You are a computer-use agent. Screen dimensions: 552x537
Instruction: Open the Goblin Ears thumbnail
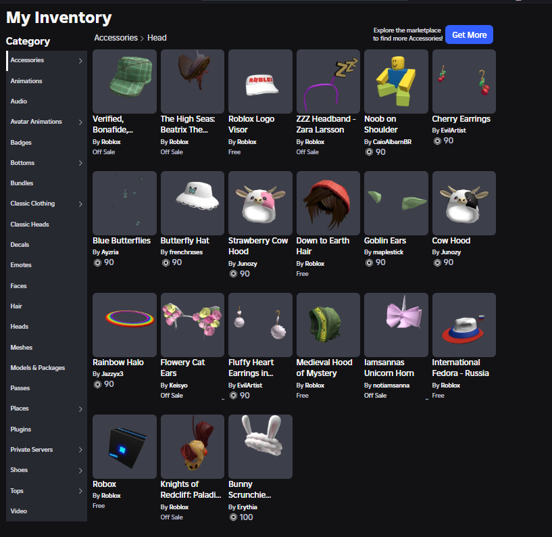396,204
